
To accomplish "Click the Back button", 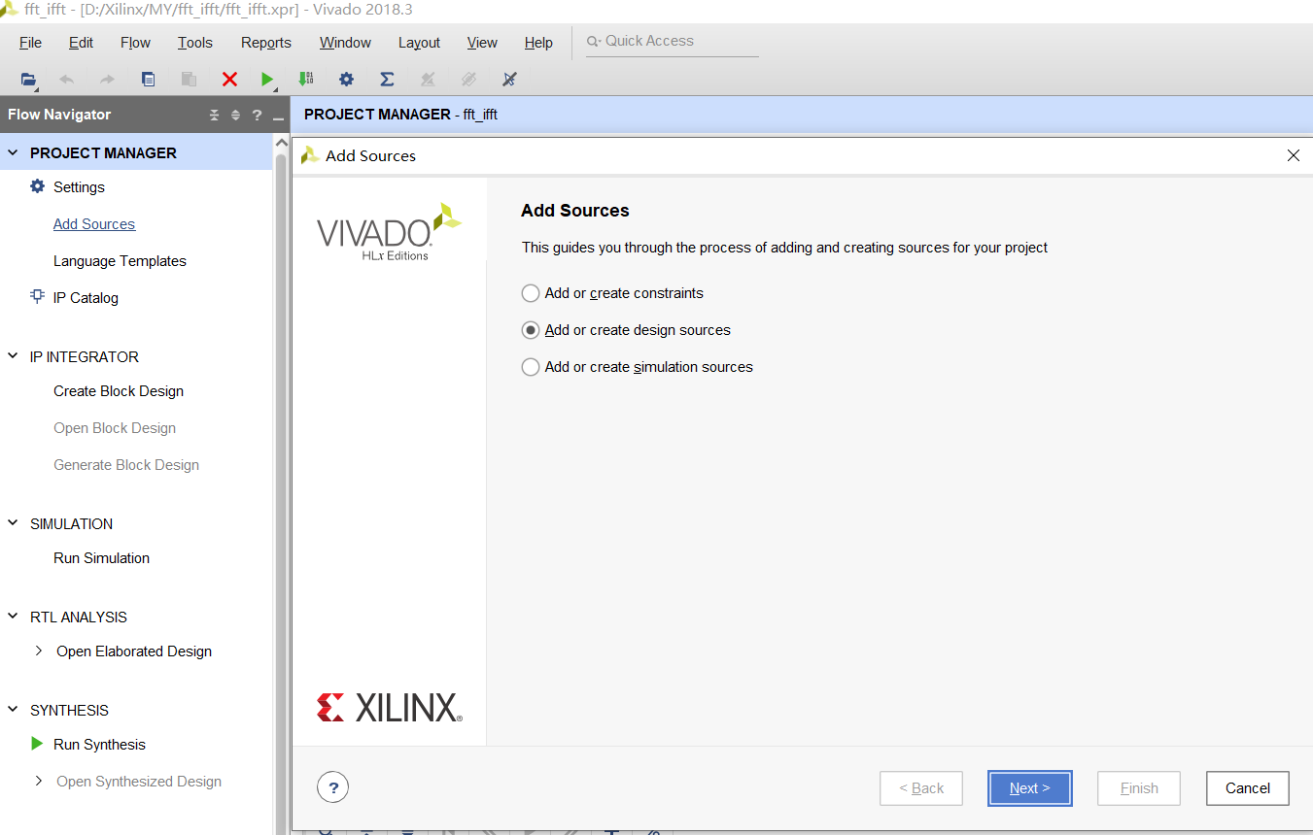I will (x=921, y=788).
